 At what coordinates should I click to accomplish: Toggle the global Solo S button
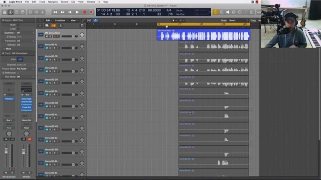(60, 25)
